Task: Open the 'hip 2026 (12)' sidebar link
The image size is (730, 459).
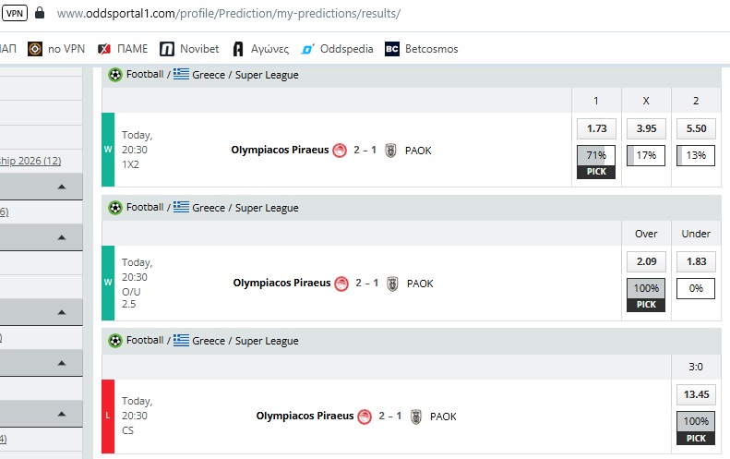Action: (x=30, y=161)
